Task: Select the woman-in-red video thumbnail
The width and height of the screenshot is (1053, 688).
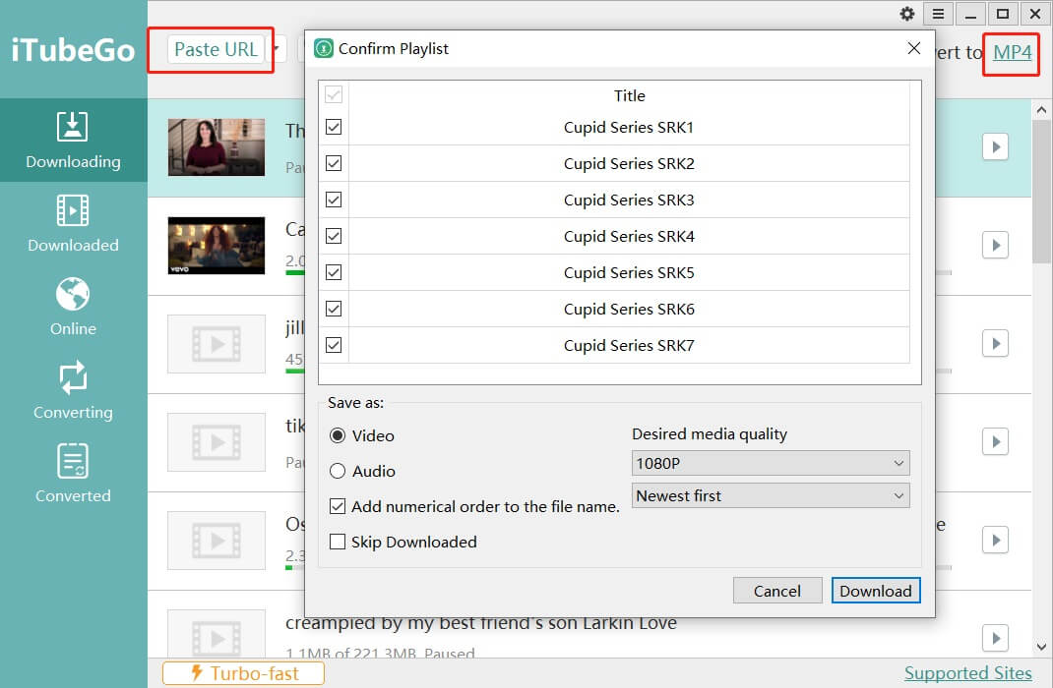Action: [217, 147]
